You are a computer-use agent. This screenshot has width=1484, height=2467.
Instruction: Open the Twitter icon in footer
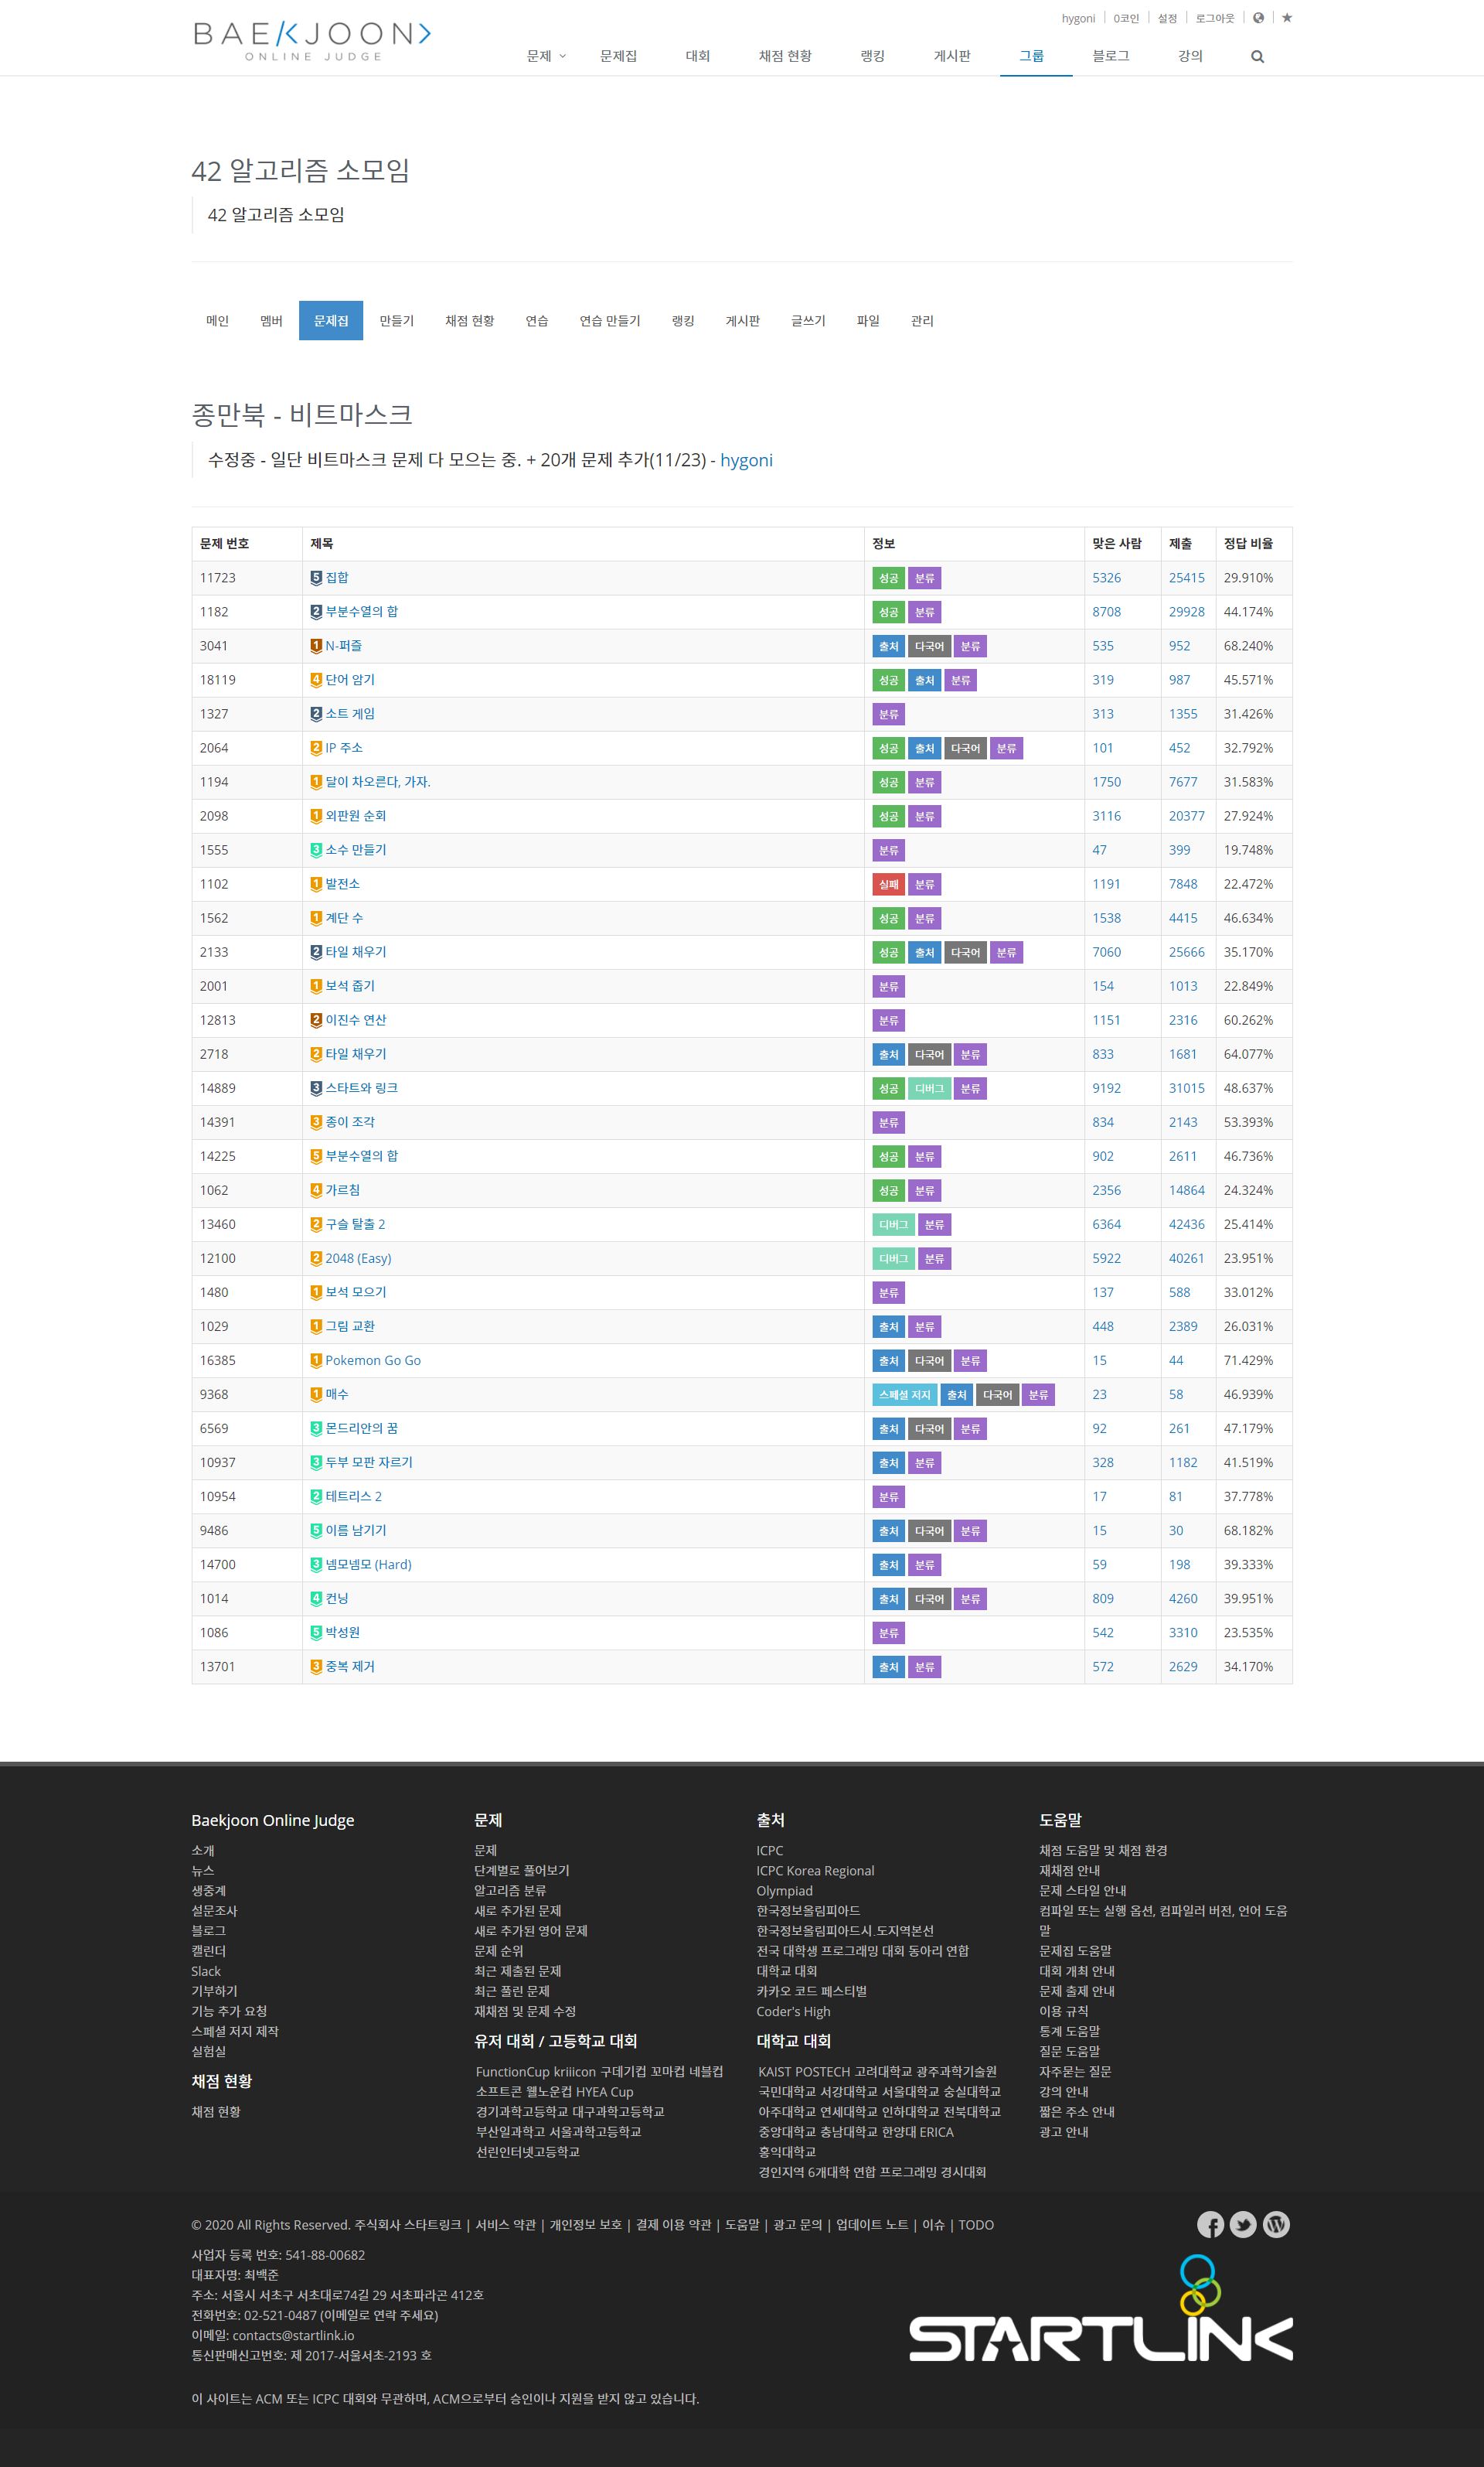pyautogui.click(x=1243, y=2225)
